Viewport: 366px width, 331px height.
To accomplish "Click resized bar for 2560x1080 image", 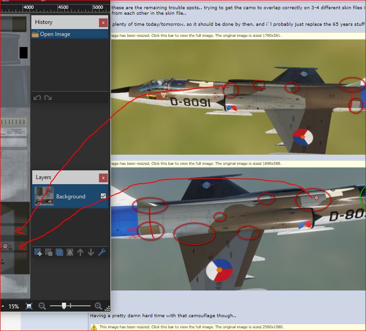I will coord(227,327).
